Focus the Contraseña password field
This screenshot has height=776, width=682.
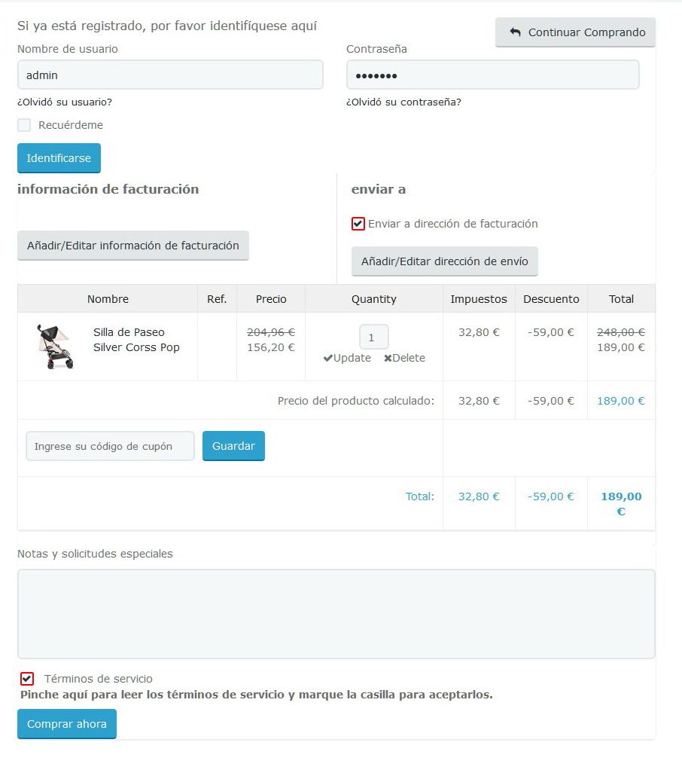[x=492, y=75]
